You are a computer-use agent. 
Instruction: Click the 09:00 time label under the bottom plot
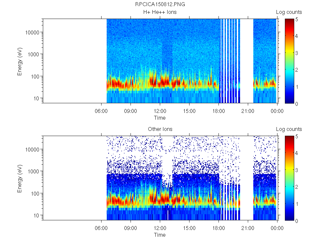[131, 228]
